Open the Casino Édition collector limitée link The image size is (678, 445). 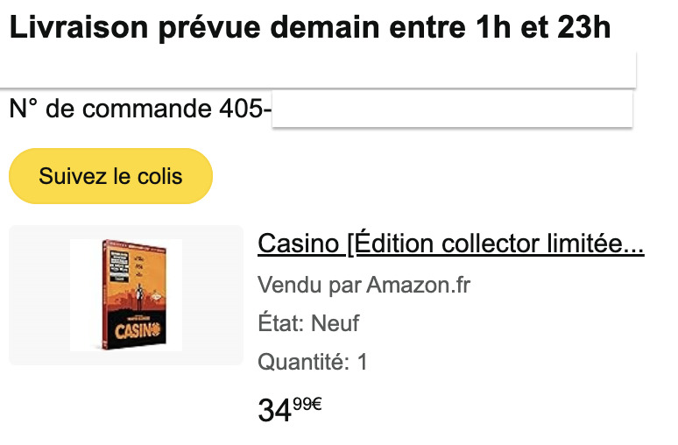pyautogui.click(x=450, y=244)
